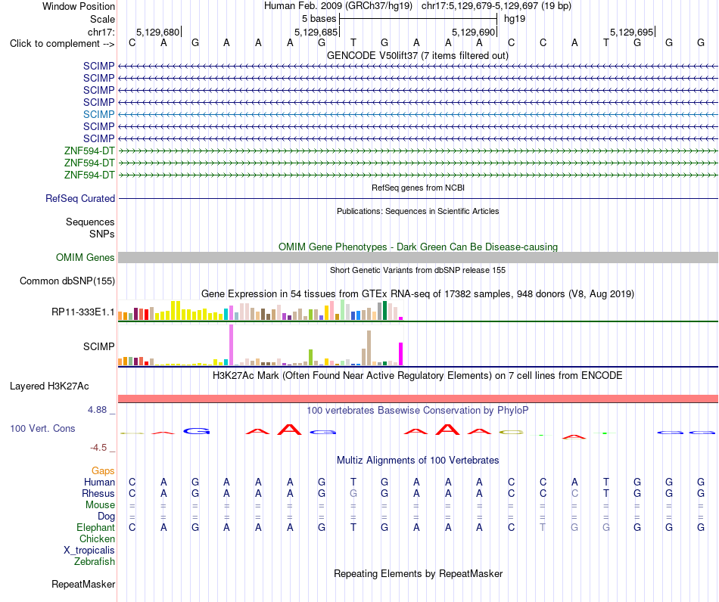Open the RefSeq Curated track label
Image resolution: width=719 pixels, height=602 pixels.
pos(80,198)
